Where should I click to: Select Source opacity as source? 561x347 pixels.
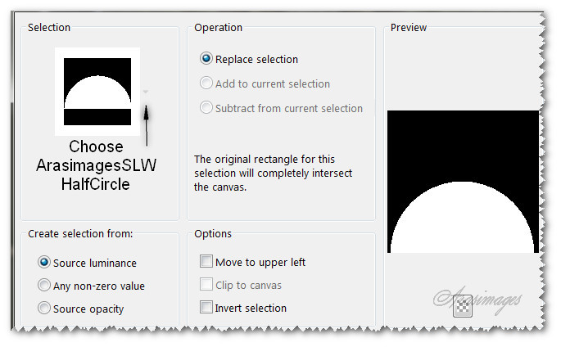(x=44, y=309)
